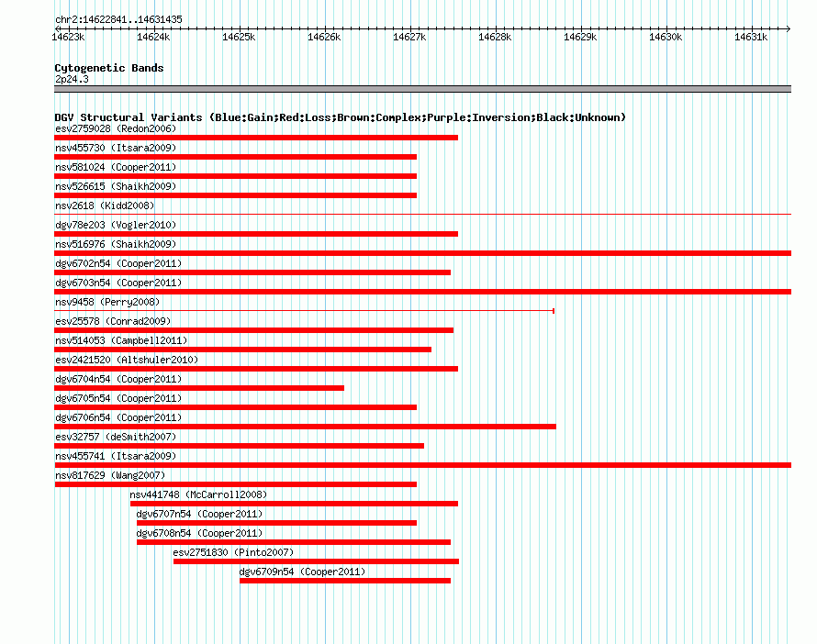Click the red bar under esv2759028
This screenshot has height=644, width=817.
pyautogui.click(x=256, y=138)
